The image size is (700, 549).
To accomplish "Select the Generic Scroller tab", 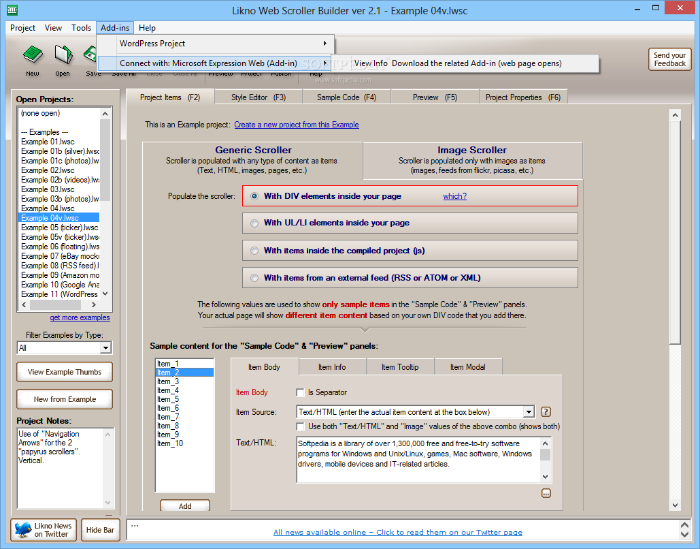I will [x=252, y=160].
